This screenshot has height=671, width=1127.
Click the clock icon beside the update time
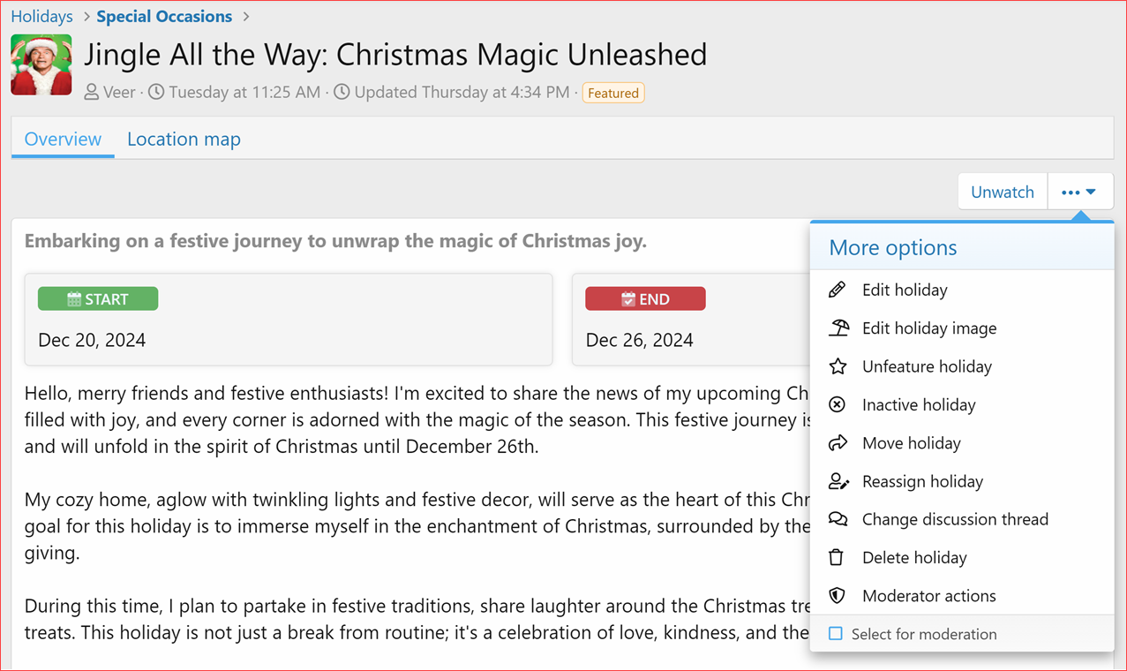pyautogui.click(x=342, y=92)
